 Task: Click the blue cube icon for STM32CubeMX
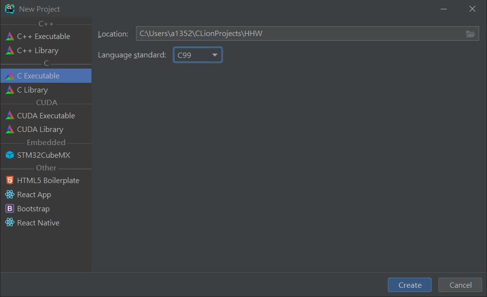pyautogui.click(x=10, y=155)
